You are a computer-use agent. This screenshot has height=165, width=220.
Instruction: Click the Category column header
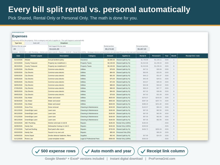(92, 56)
